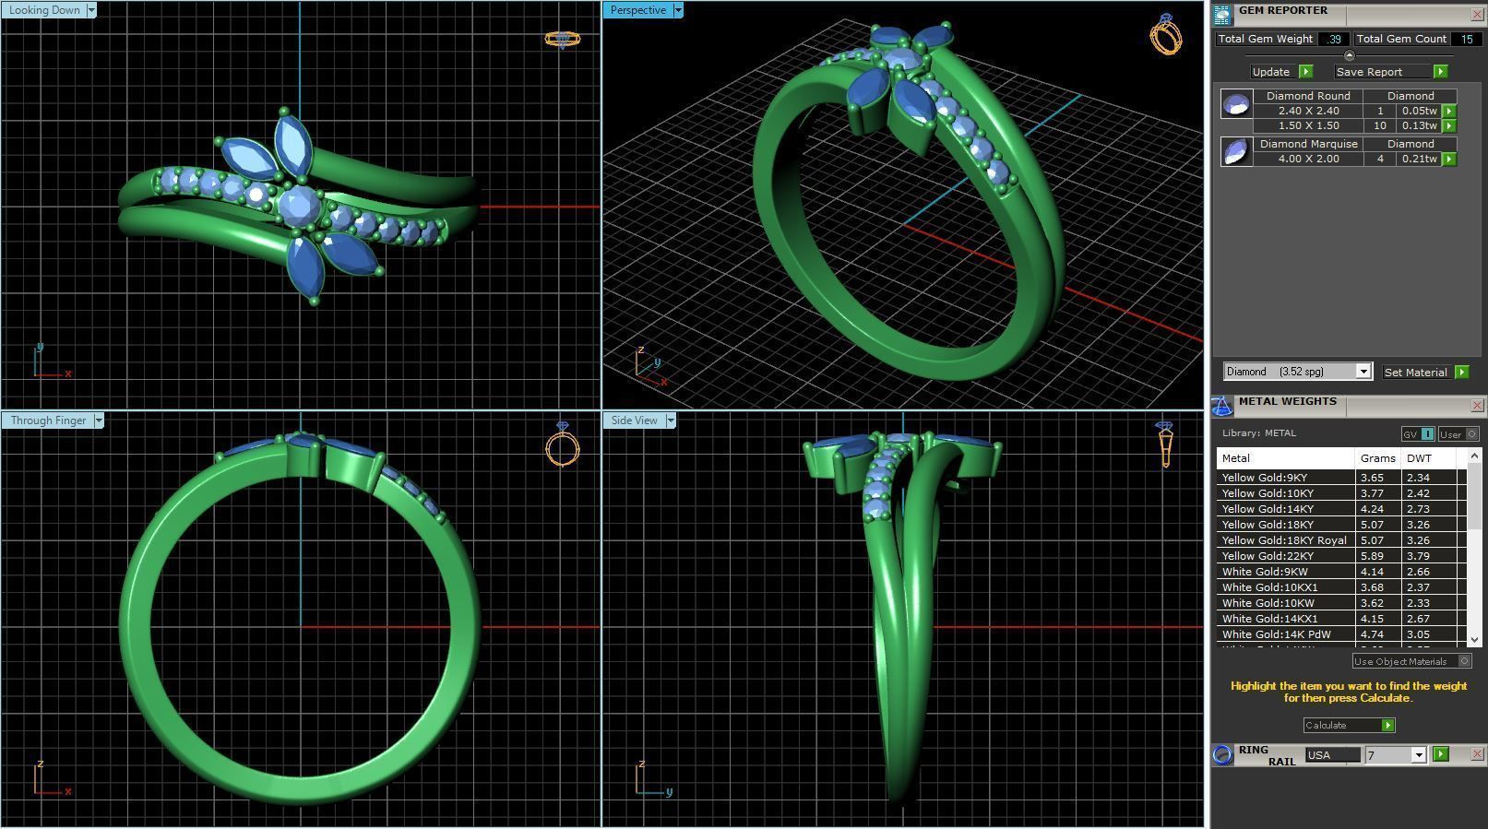Click the Ring Rail panel icon

point(1222,754)
